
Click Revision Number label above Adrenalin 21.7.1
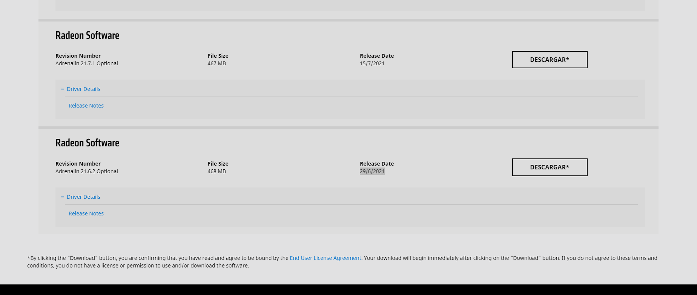(78, 56)
